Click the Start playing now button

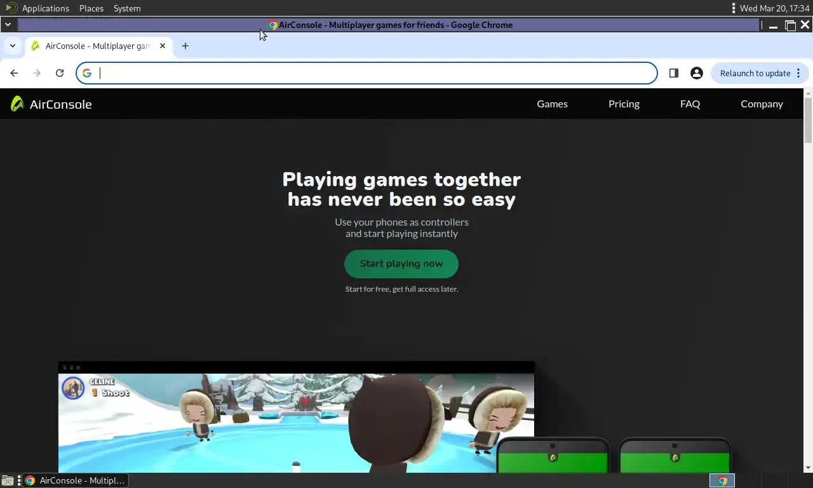tap(401, 264)
